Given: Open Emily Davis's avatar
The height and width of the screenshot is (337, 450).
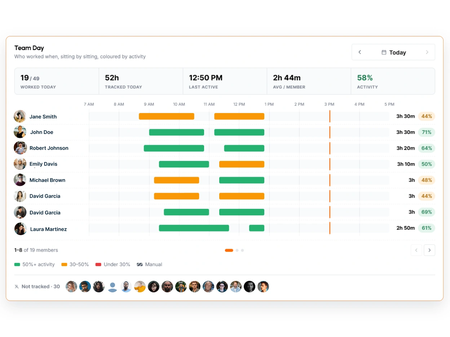Looking at the screenshot, I should [20, 164].
